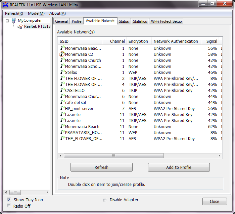The width and height of the screenshot is (235, 214).
Task: Sort the list by the Signal column header
Action: (211, 41)
